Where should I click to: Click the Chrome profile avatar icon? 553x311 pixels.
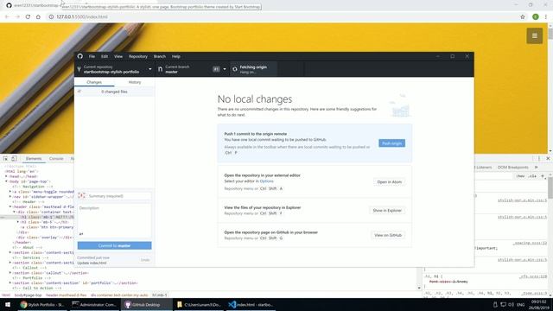point(536,16)
